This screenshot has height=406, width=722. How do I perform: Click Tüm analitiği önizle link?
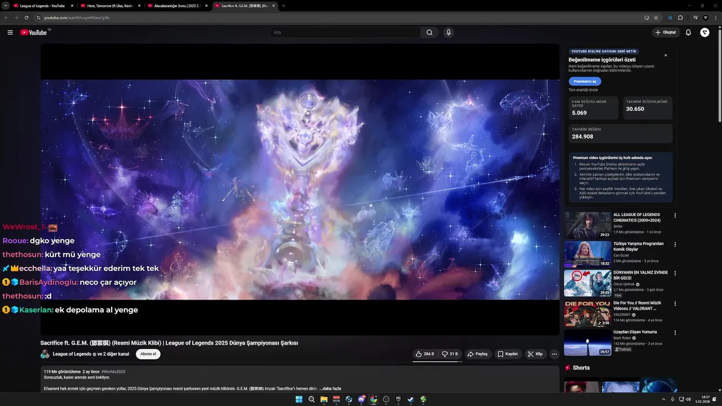point(583,90)
